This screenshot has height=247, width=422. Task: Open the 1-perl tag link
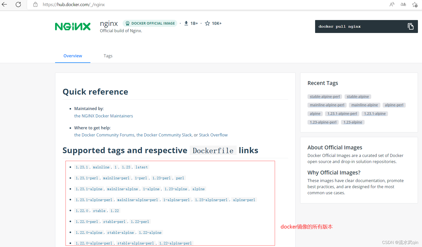coord(141,178)
